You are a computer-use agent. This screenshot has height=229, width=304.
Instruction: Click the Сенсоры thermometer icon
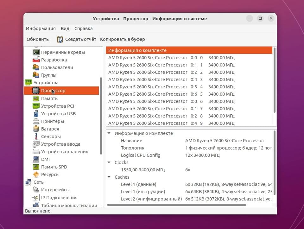(36, 136)
